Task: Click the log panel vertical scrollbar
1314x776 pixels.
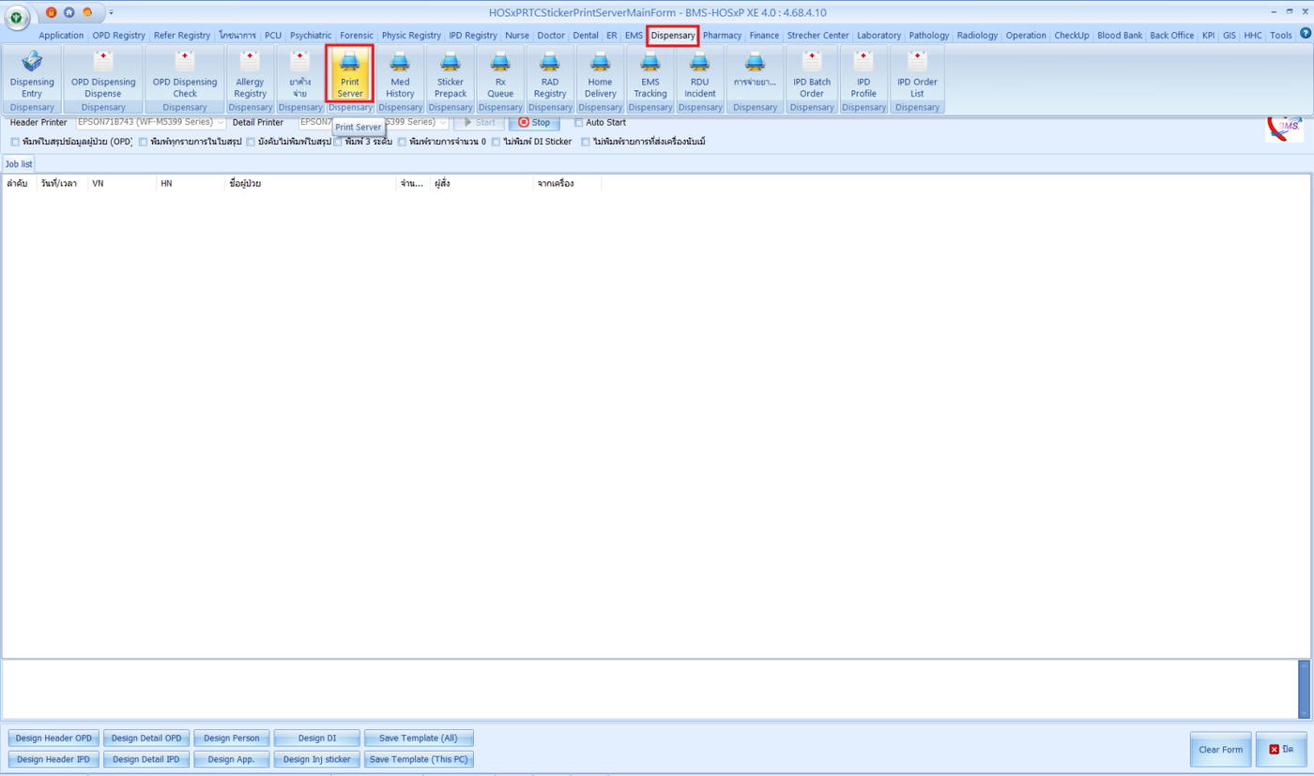Action: click(1304, 690)
